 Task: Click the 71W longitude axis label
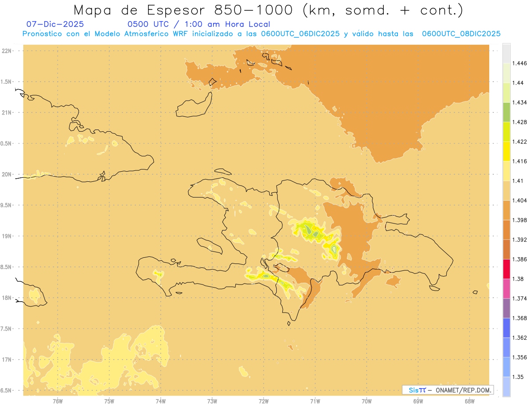click(x=315, y=401)
